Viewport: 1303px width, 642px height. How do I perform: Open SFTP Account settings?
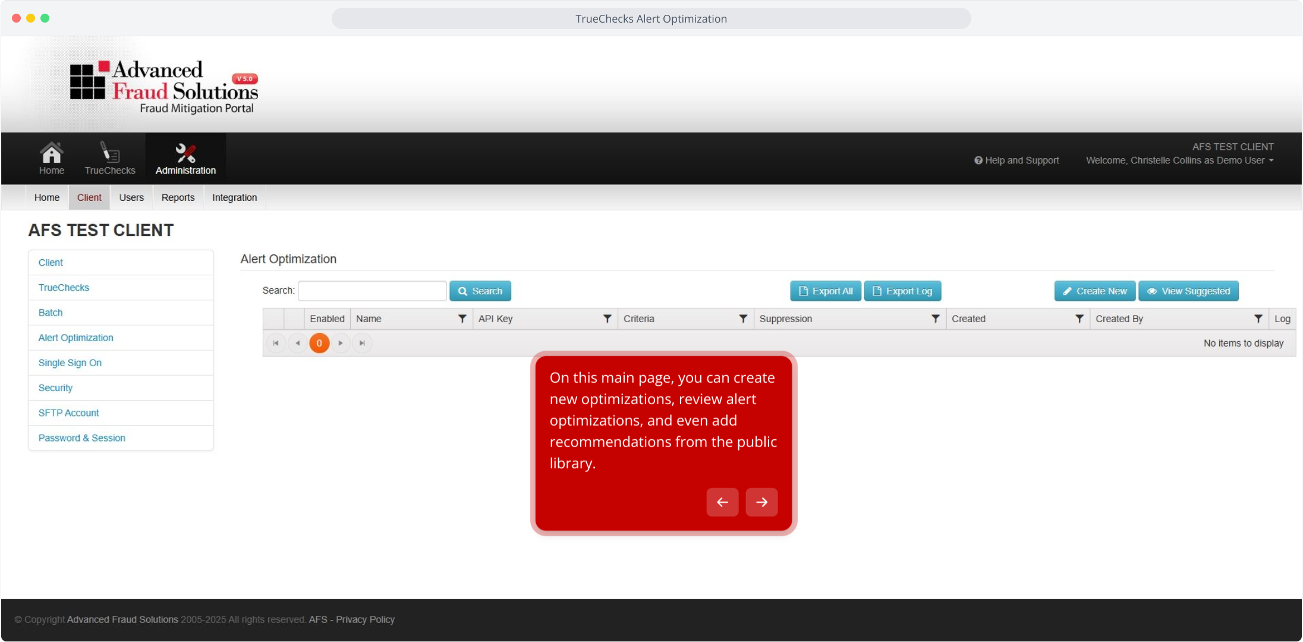click(x=121, y=413)
